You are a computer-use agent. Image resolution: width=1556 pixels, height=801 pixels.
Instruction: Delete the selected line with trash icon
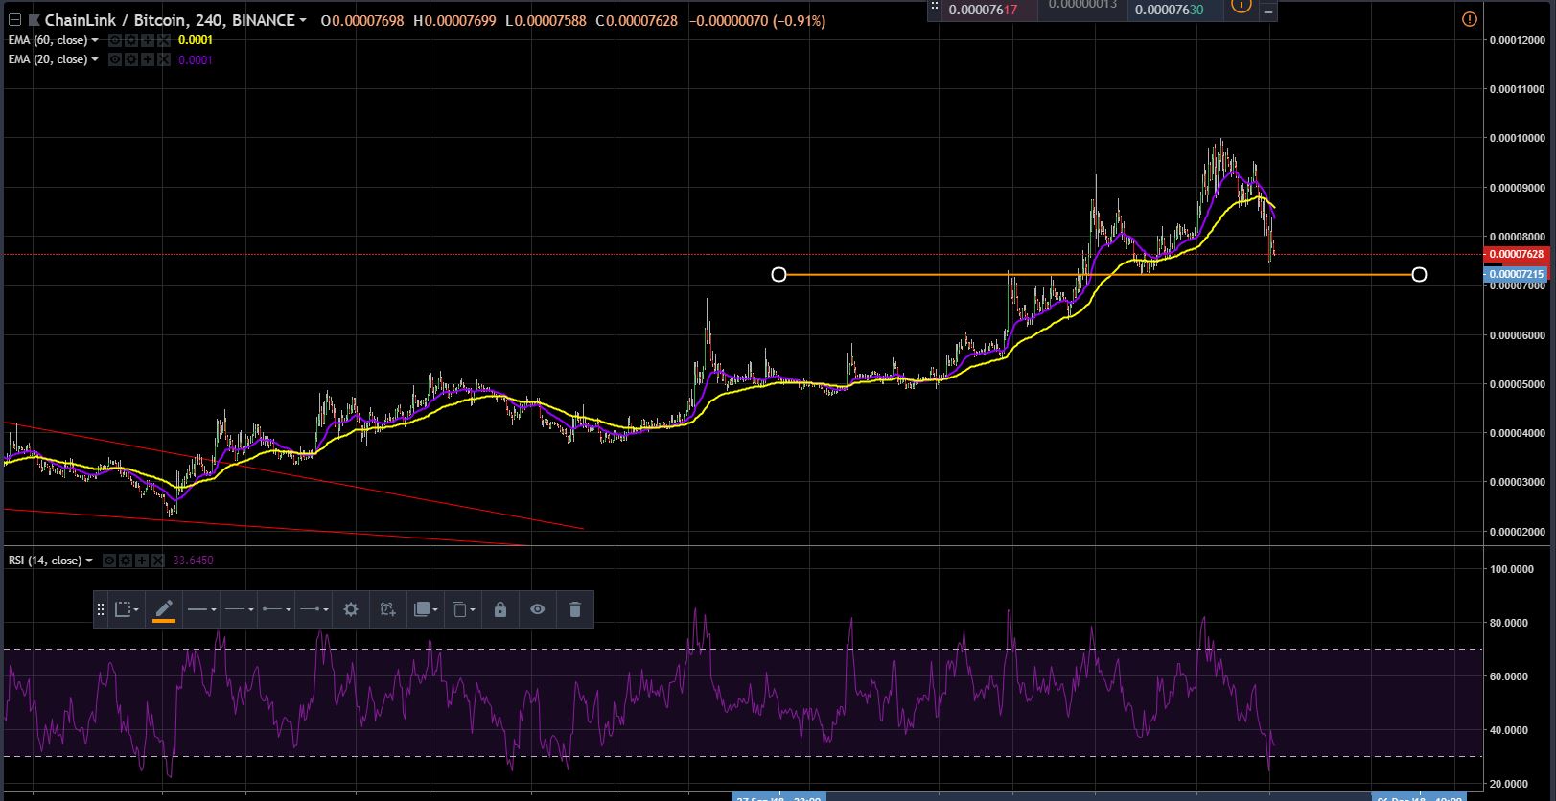pos(575,609)
